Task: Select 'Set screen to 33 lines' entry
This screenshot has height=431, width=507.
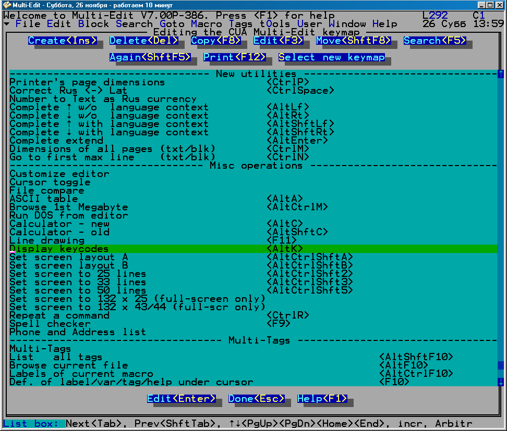Action: (253, 282)
